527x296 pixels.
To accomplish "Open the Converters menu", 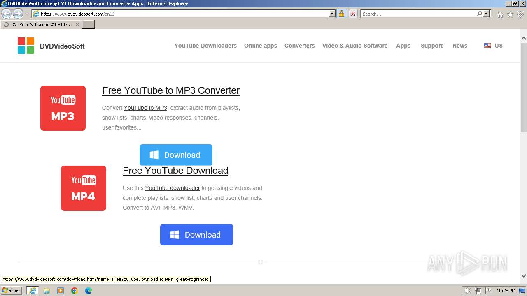I will coord(300,46).
